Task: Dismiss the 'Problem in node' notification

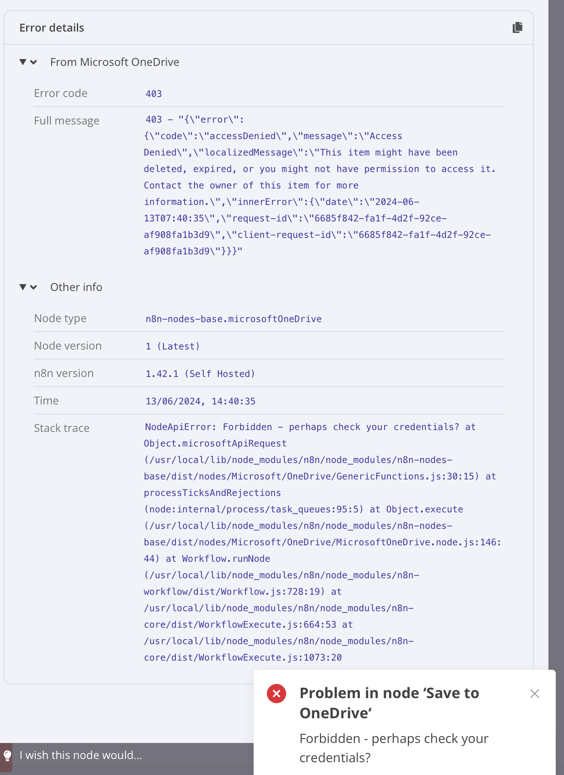Action: 534,694
